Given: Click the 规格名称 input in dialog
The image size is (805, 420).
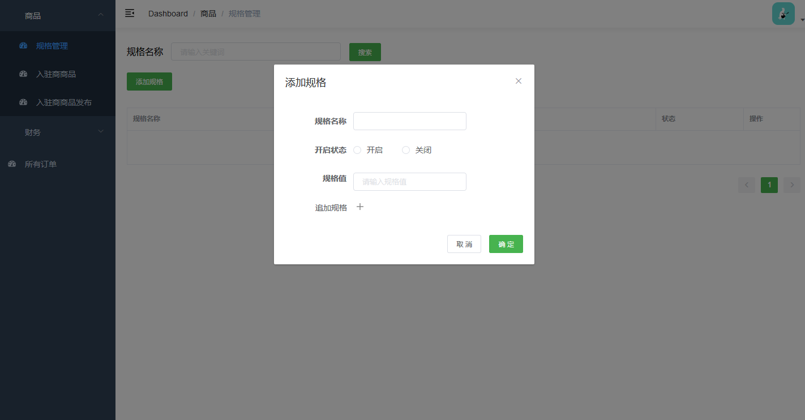Looking at the screenshot, I should click(x=409, y=121).
